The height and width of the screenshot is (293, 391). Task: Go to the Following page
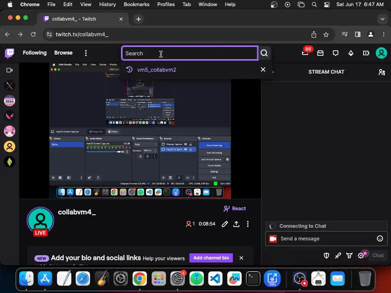click(x=35, y=53)
